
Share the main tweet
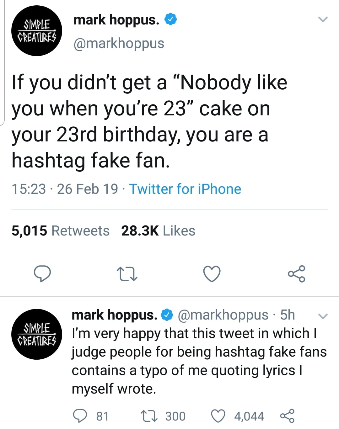click(x=296, y=274)
